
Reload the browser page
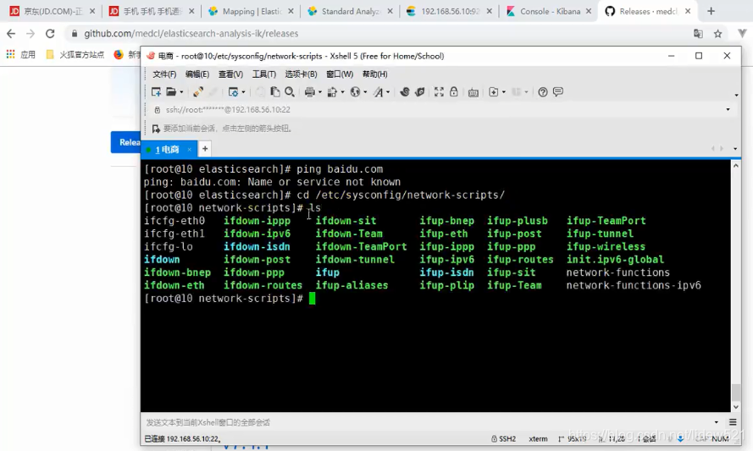coord(50,34)
